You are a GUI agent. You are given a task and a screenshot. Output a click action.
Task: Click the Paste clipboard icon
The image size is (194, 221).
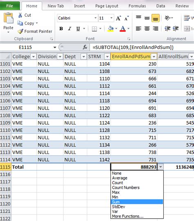point(8,18)
